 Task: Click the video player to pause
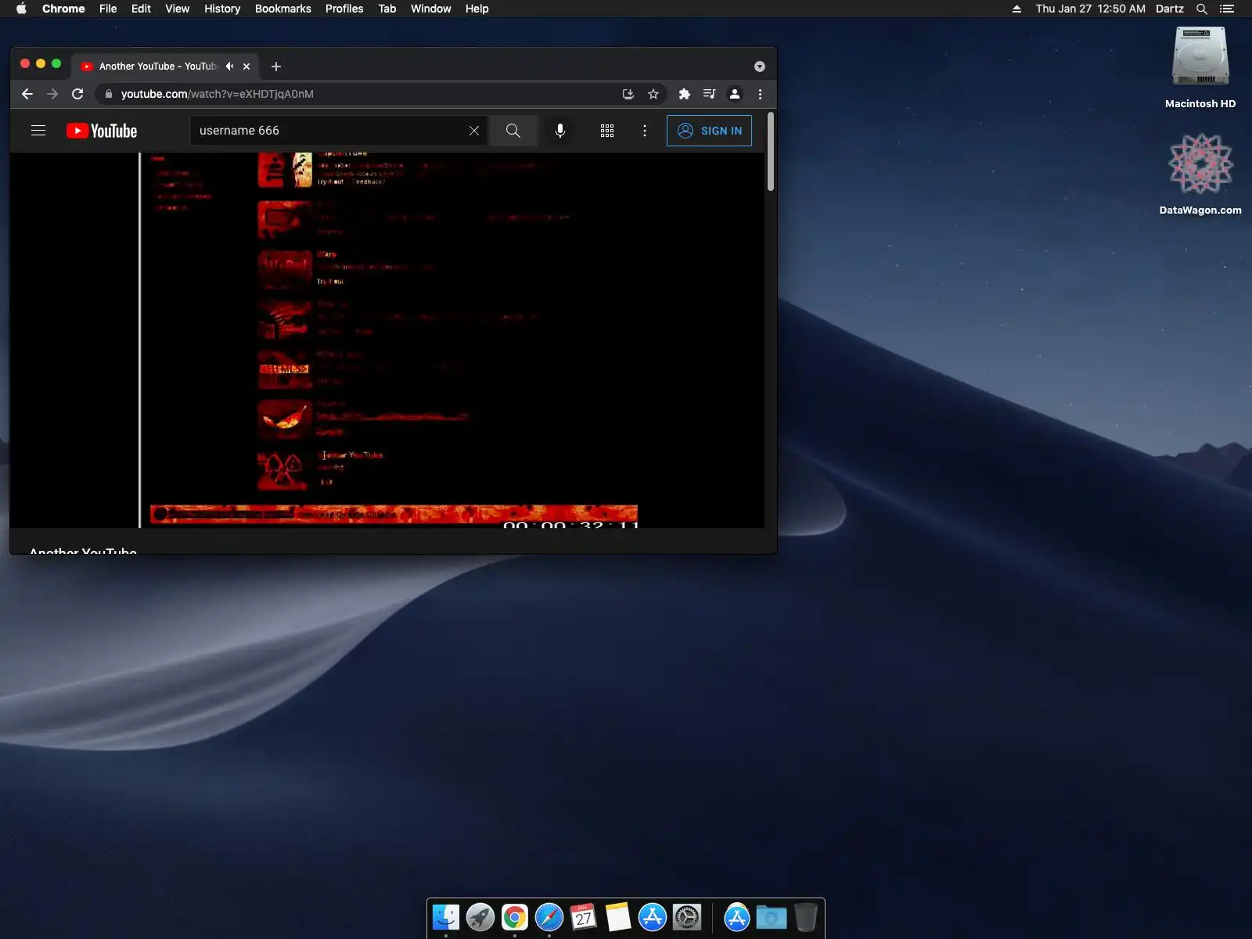(387, 340)
